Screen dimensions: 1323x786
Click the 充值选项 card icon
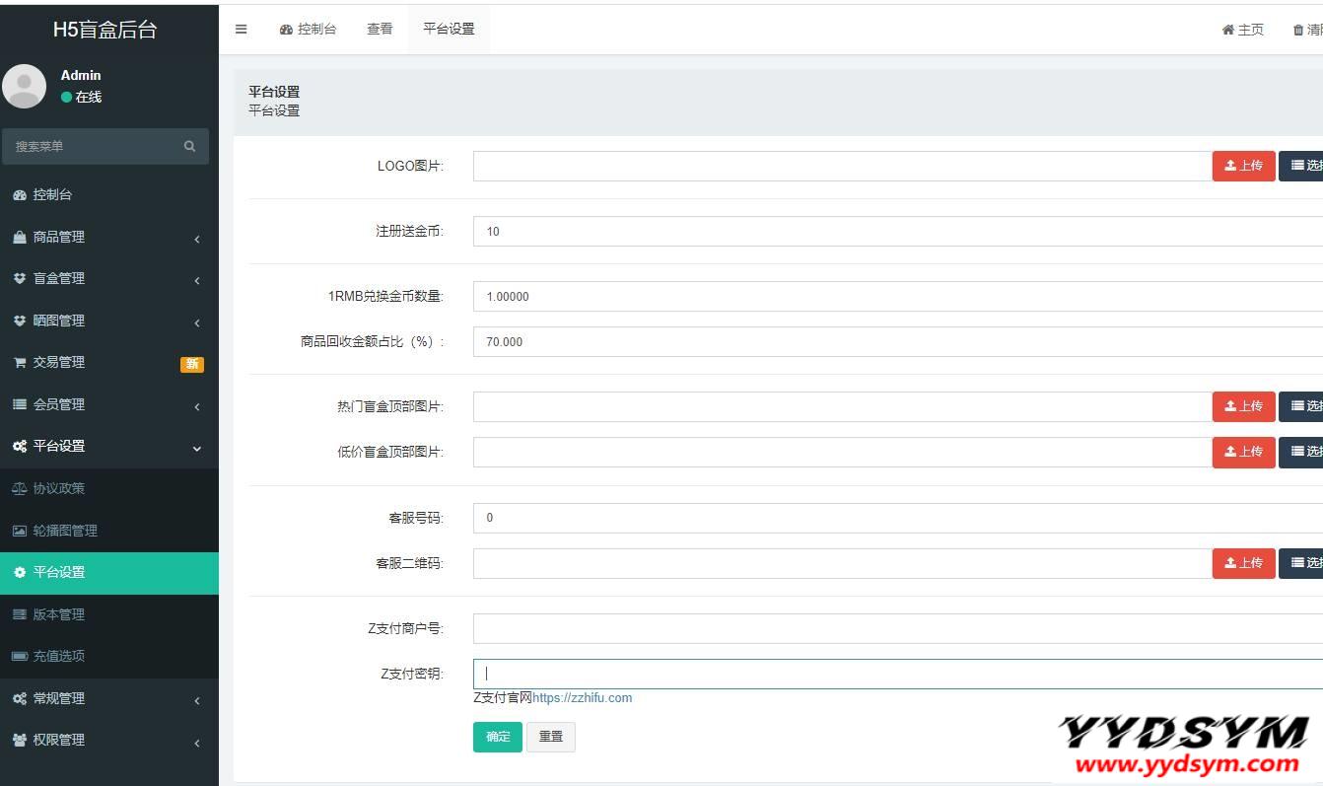pyautogui.click(x=20, y=656)
